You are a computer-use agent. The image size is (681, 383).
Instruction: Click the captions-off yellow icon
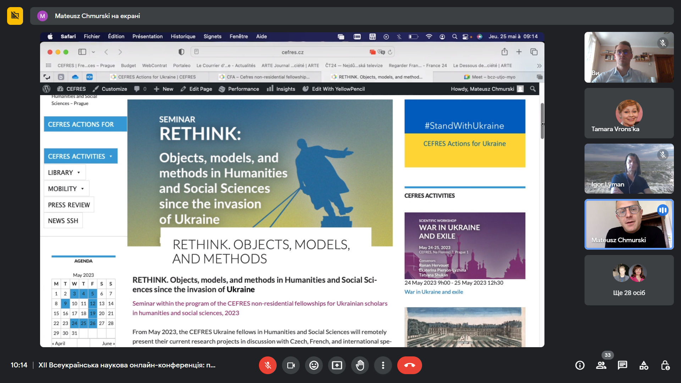pos(15,16)
